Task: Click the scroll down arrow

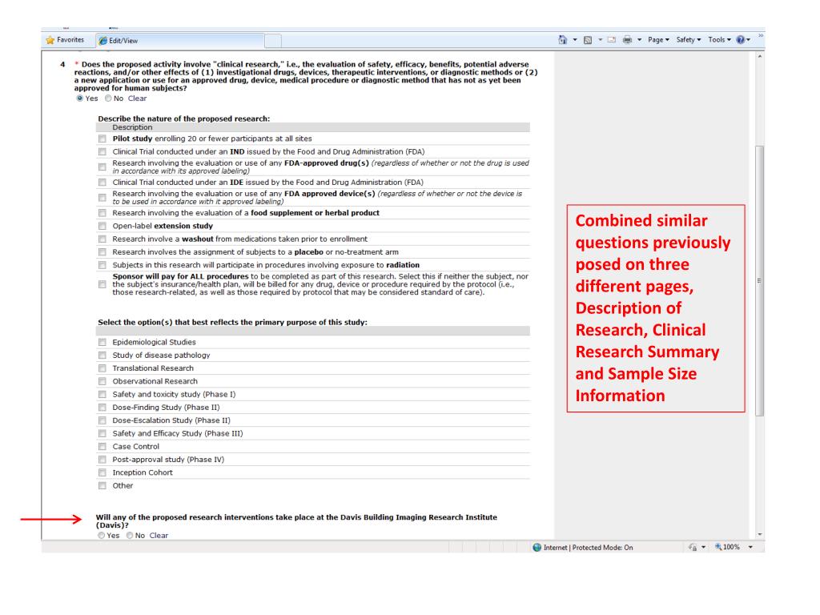Action: [x=760, y=534]
